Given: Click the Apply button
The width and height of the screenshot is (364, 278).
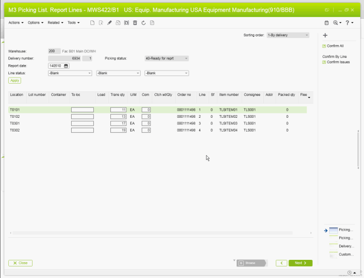Looking at the screenshot, I should (x=15, y=80).
